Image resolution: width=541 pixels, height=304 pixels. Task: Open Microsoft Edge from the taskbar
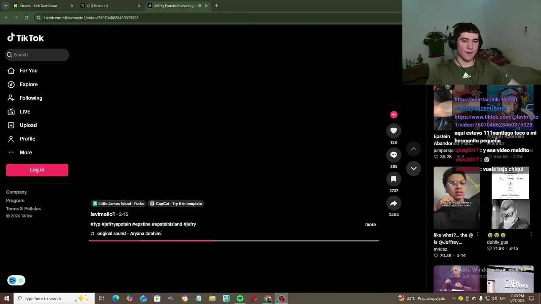[115, 299]
